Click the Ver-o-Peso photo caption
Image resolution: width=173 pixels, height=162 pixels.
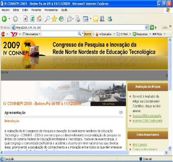108,104
